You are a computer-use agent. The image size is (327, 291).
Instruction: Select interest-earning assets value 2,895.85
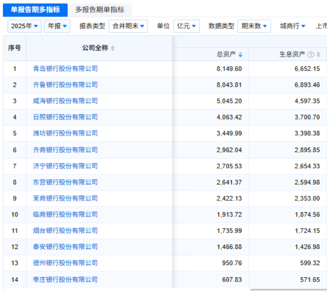point(307,150)
